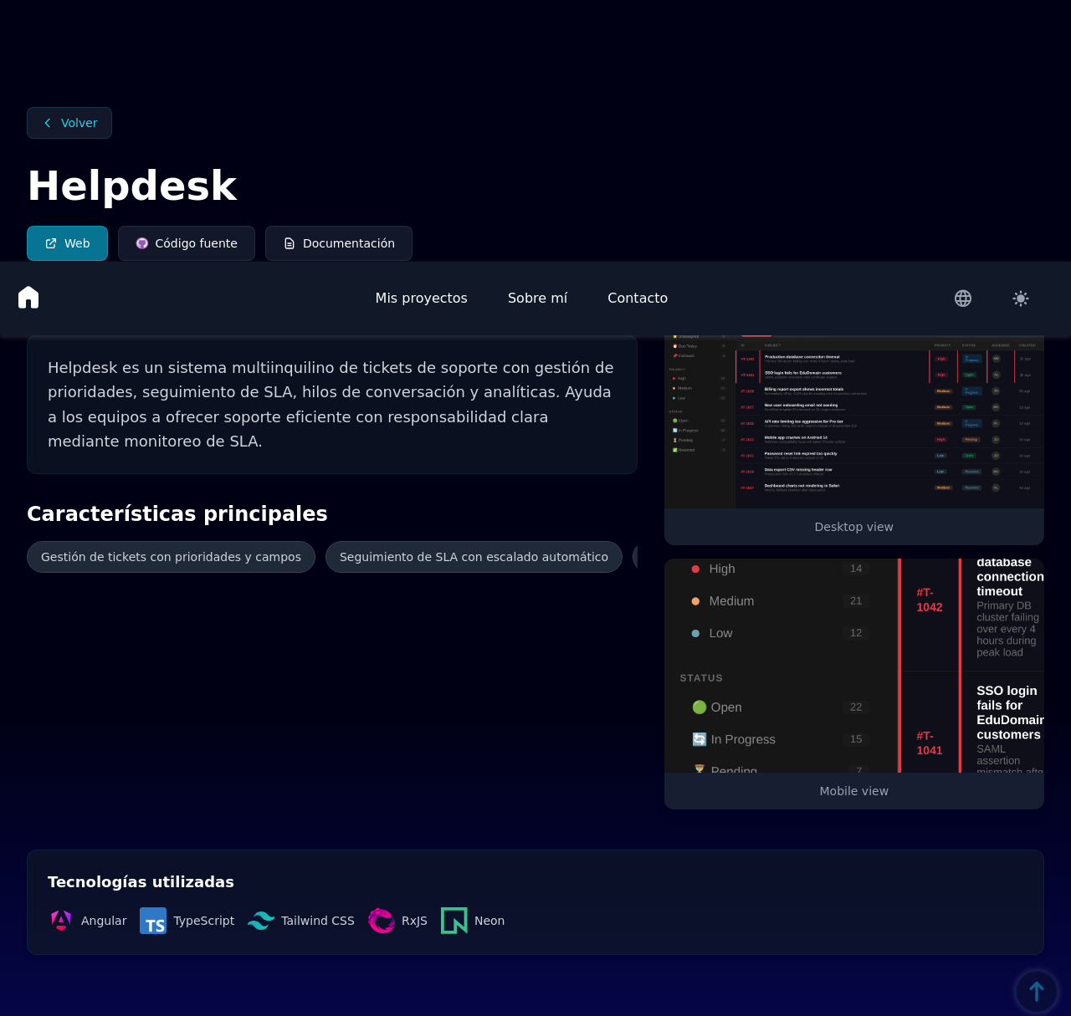Open the Web project link
The height and width of the screenshot is (1016, 1071).
tap(67, 243)
